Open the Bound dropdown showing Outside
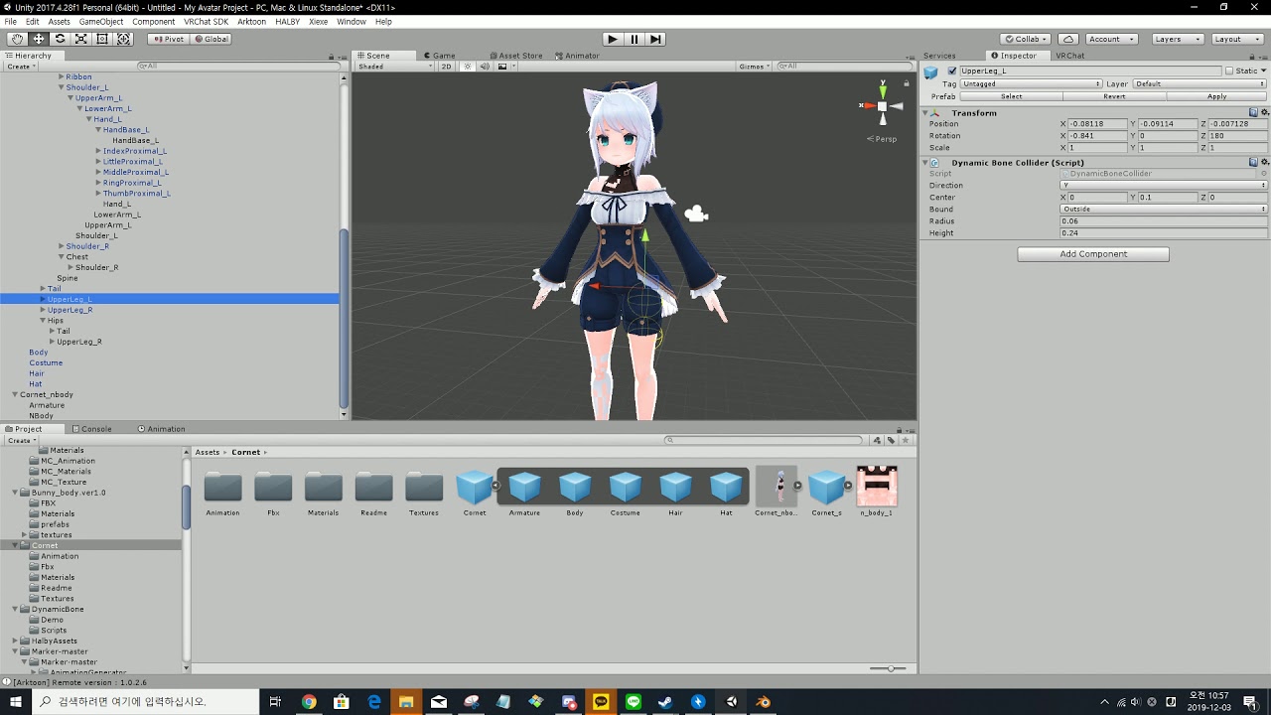The width and height of the screenshot is (1271, 715). [x=1164, y=210]
